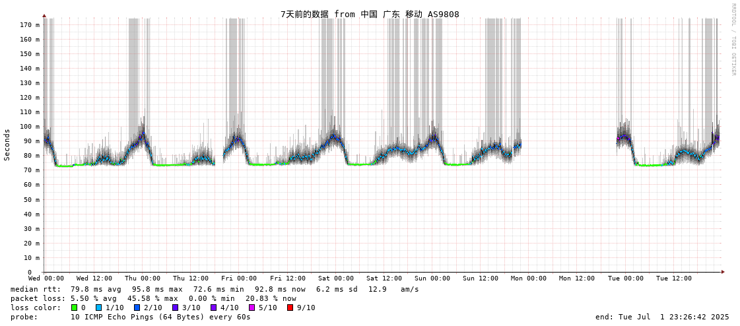Viewport: 740px width, 326px height.
Task: Click the 'Mon 12:00' x-axis label
Action: pyautogui.click(x=577, y=278)
